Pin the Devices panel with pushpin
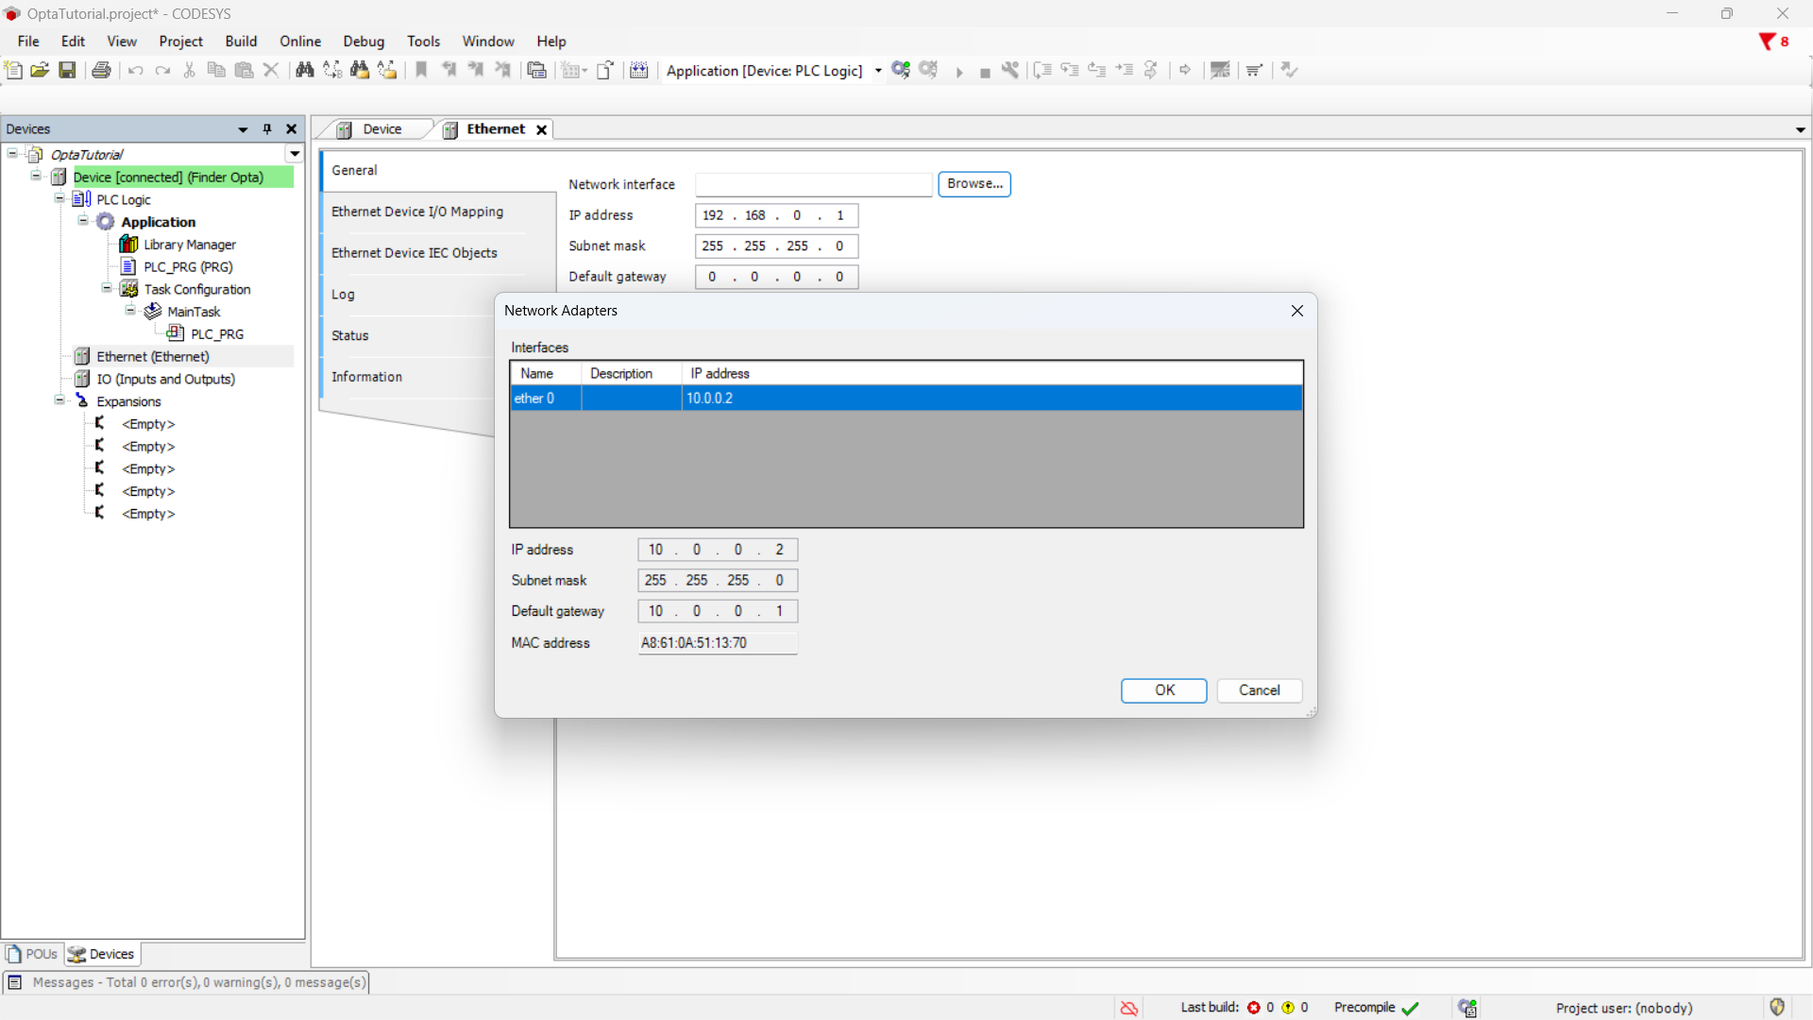1813x1020 pixels. coord(267,129)
